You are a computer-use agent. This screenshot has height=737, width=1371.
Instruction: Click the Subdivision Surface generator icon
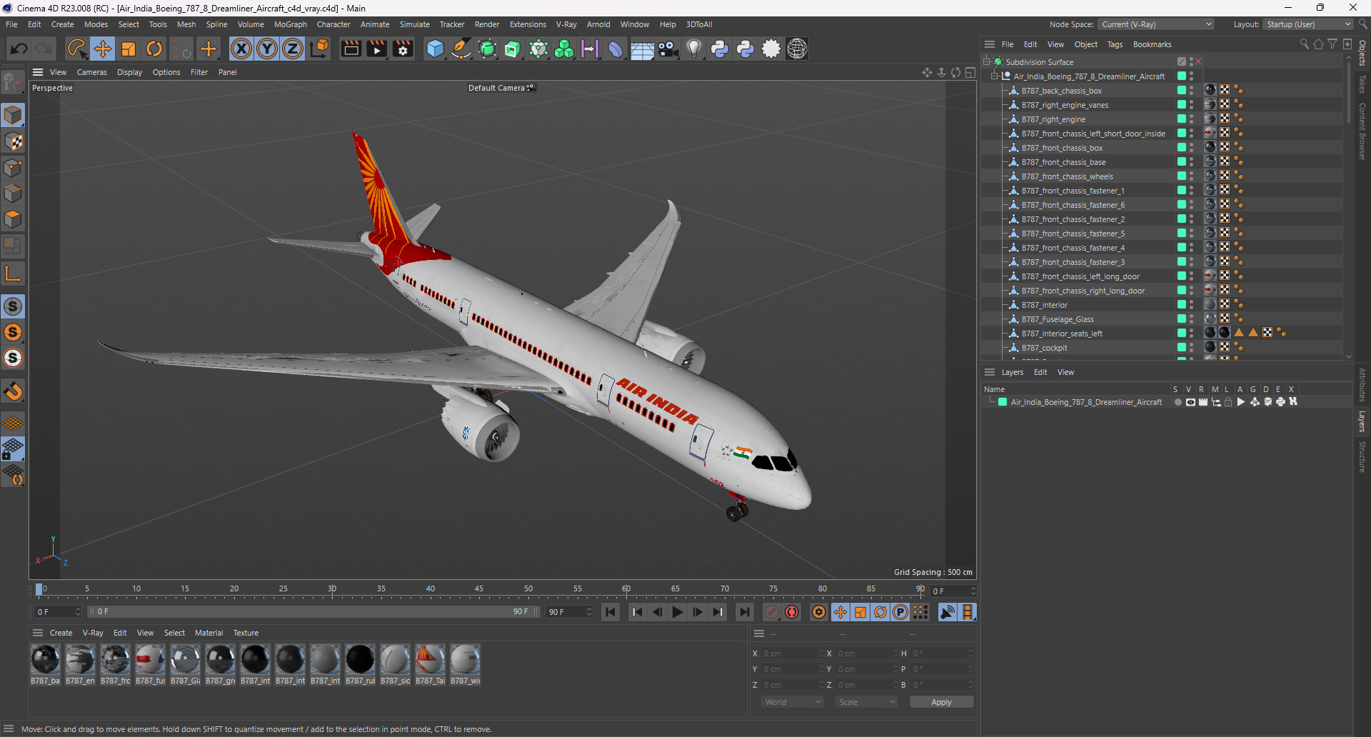point(487,49)
